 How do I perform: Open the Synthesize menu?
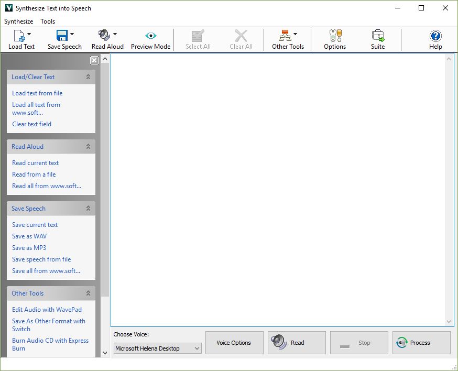tap(18, 21)
